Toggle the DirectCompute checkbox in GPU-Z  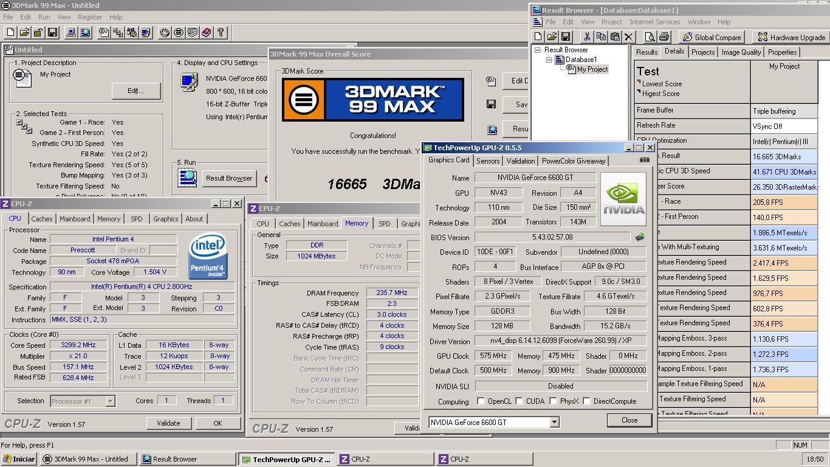(586, 401)
